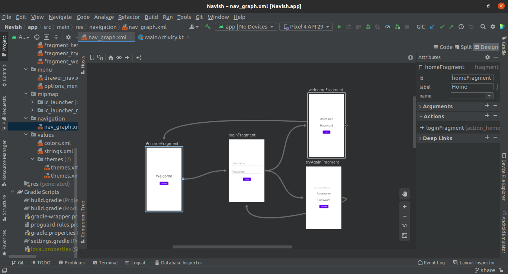Set start destination with the home icon
The image size is (508, 274).
111,57
